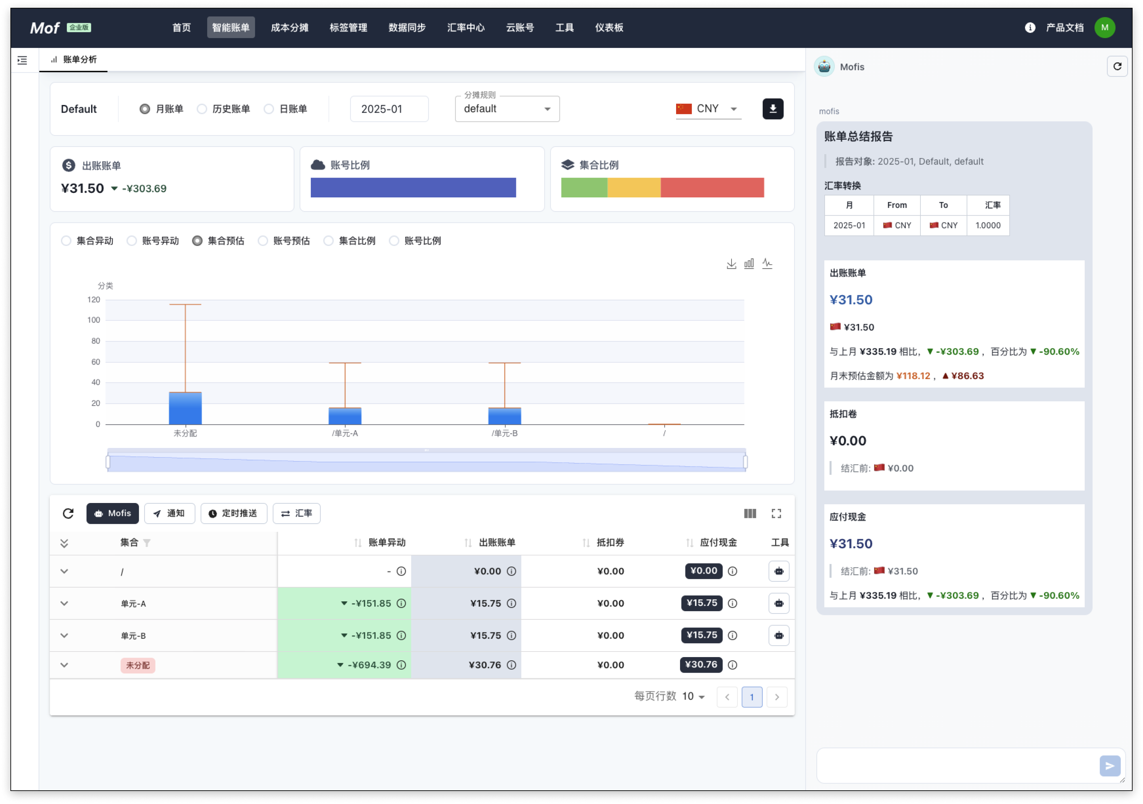
Task: Refresh the Mofis chat panel
Action: 1117,66
